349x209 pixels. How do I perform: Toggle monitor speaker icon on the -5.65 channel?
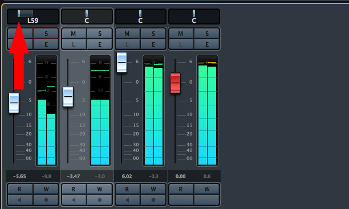tap(19, 200)
